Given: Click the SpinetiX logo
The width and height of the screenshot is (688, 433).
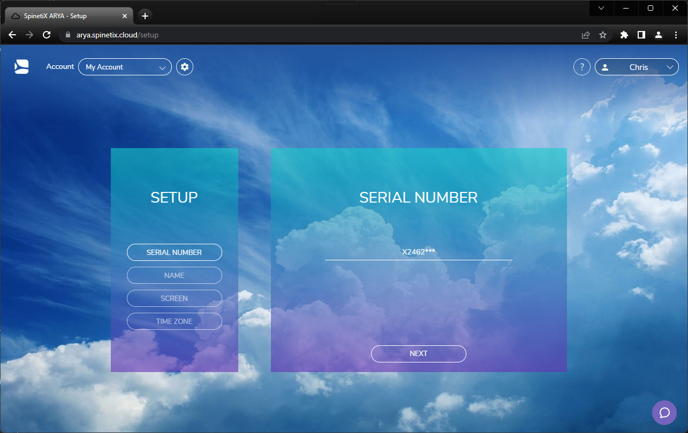Looking at the screenshot, I should [x=21, y=66].
